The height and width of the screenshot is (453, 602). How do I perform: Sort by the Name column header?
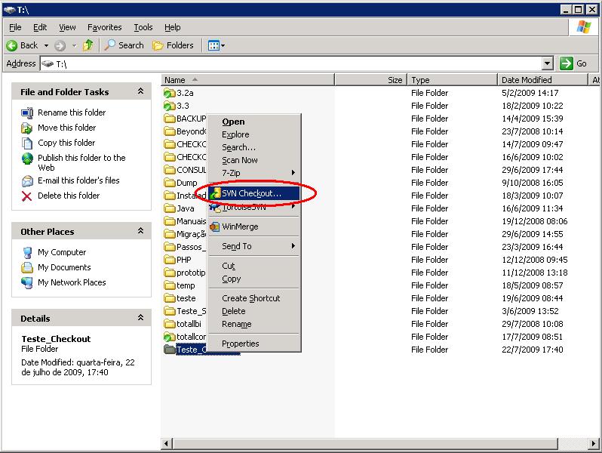(247, 80)
